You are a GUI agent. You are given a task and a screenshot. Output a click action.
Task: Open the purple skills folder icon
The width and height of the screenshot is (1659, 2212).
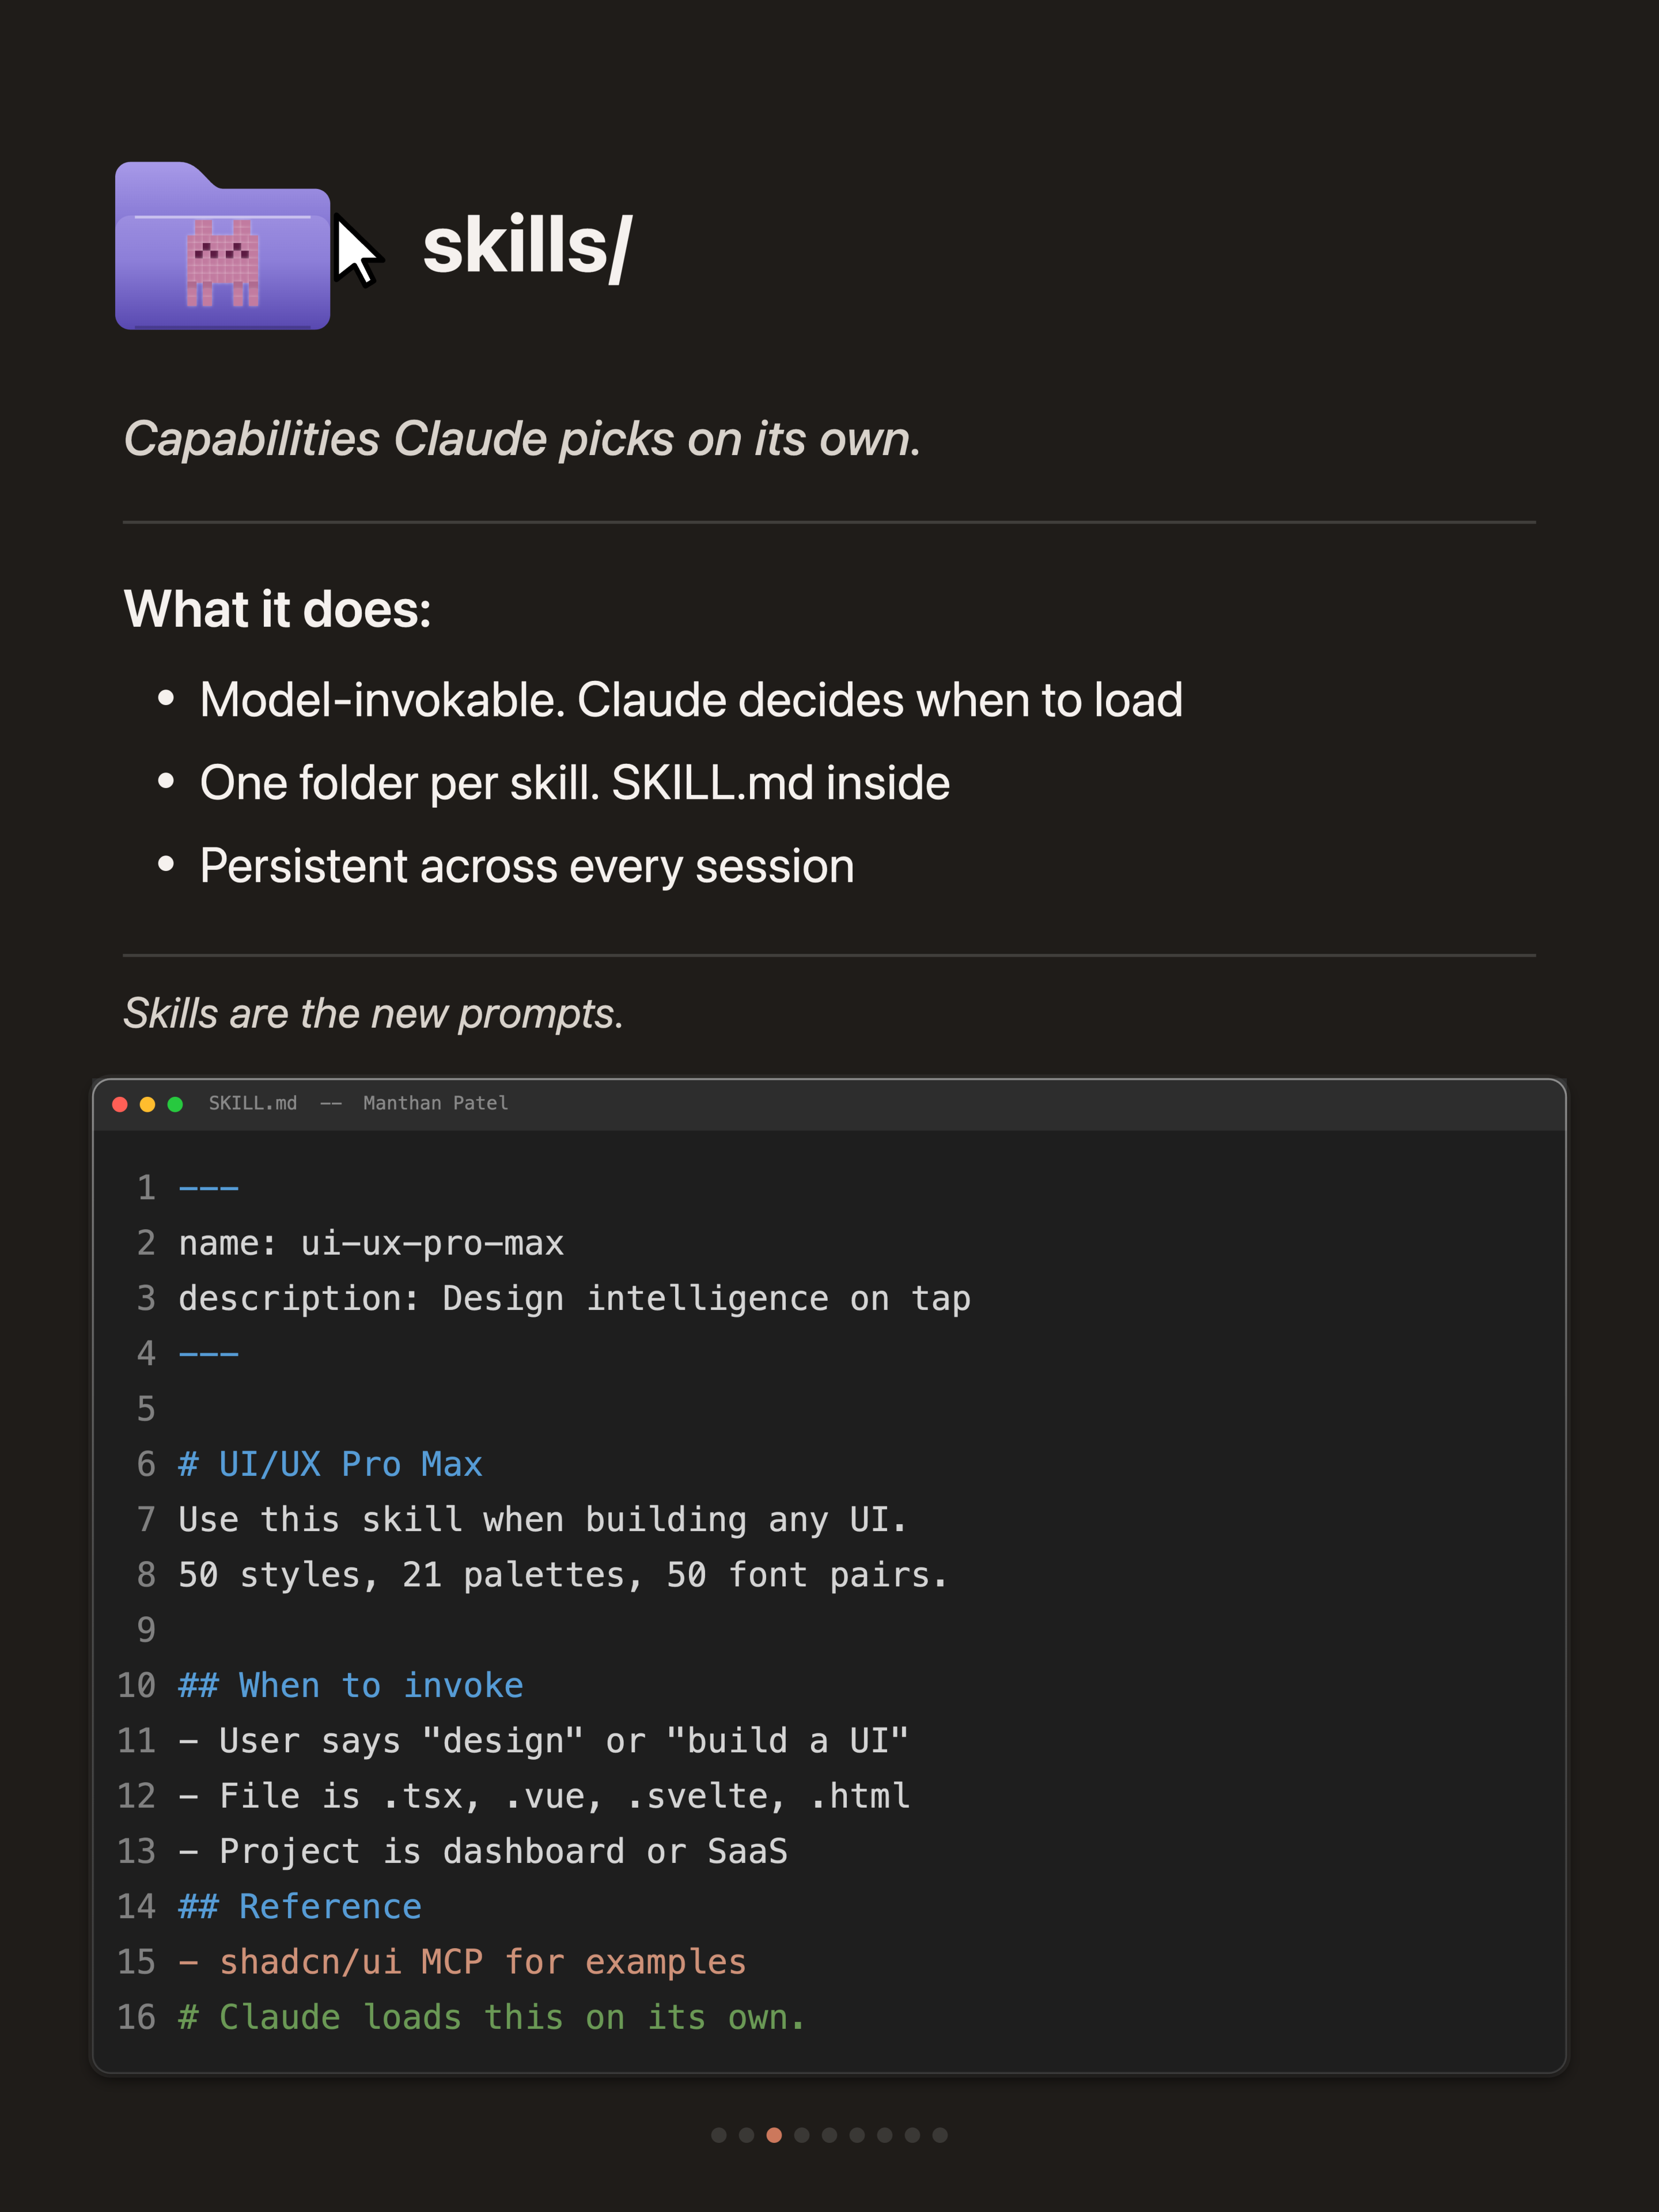pyautogui.click(x=222, y=245)
